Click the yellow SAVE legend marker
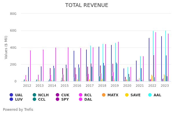 tap(127, 95)
